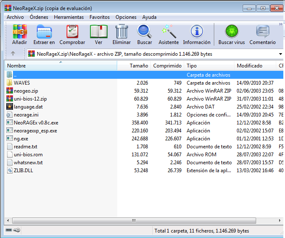Sort by Tamaño column header
The height and width of the screenshot is (238, 285).
point(134,65)
